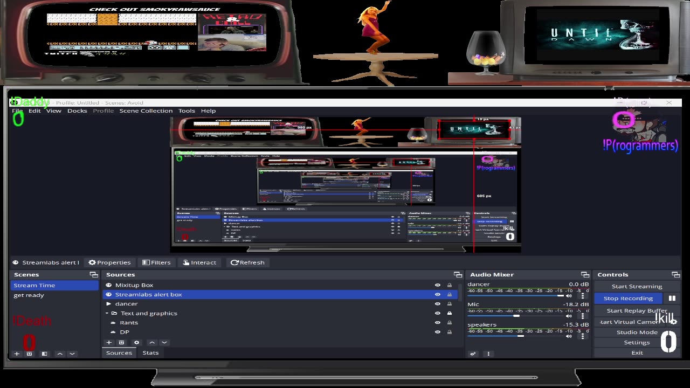Open the File menu
690x388 pixels.
(17, 110)
